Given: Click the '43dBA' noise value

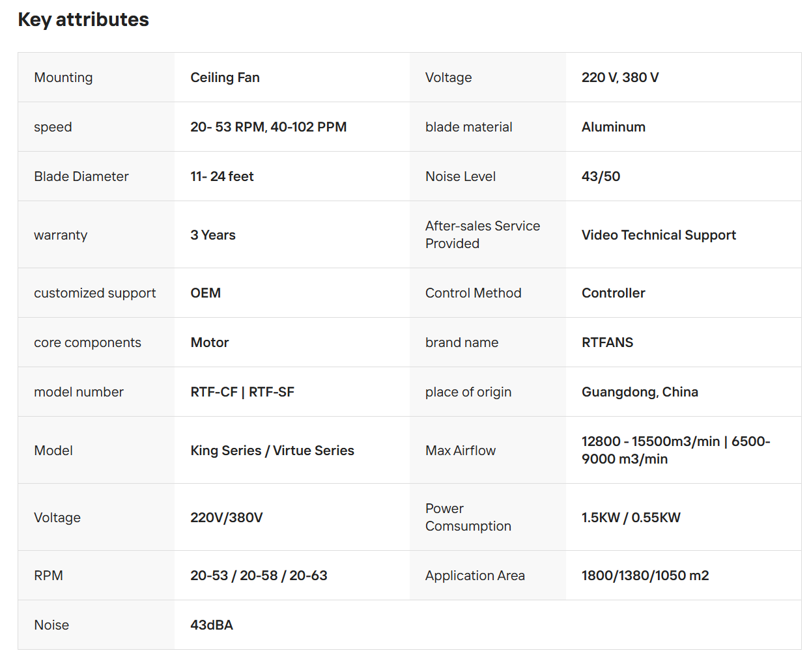Looking at the screenshot, I should click(x=212, y=625).
